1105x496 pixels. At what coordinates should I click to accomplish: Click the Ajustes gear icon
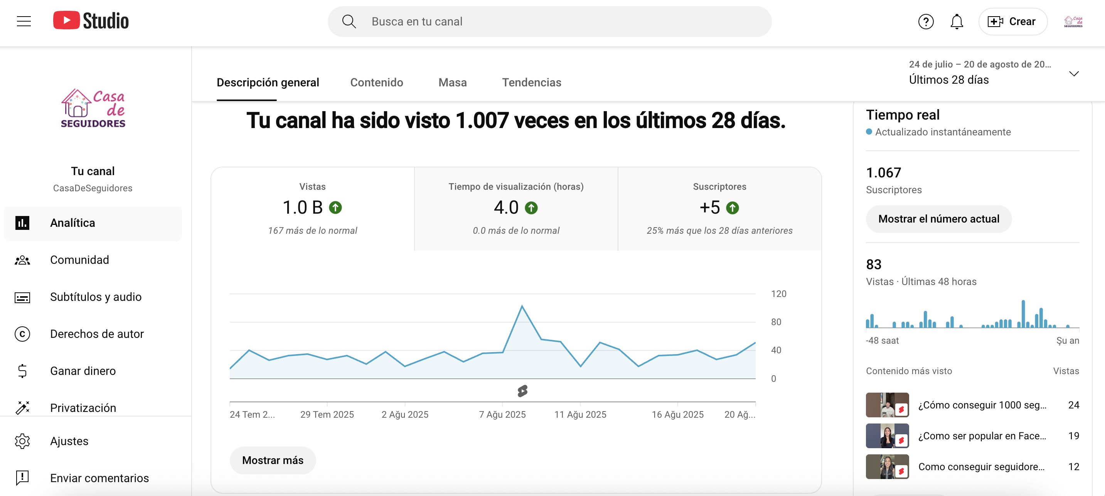(x=22, y=441)
